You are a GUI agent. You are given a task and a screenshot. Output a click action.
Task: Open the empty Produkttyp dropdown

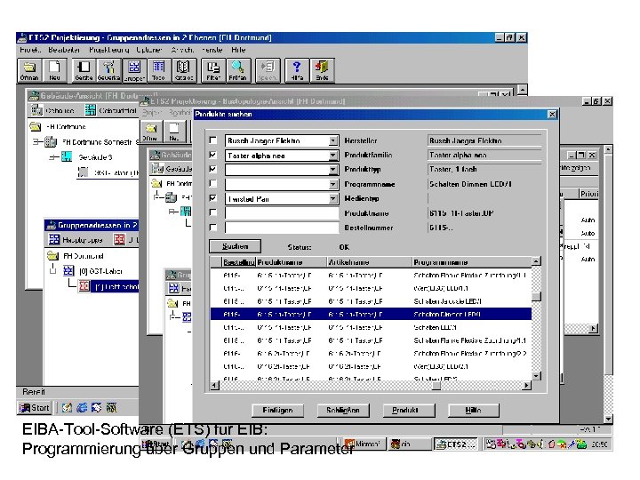pyautogui.click(x=333, y=170)
